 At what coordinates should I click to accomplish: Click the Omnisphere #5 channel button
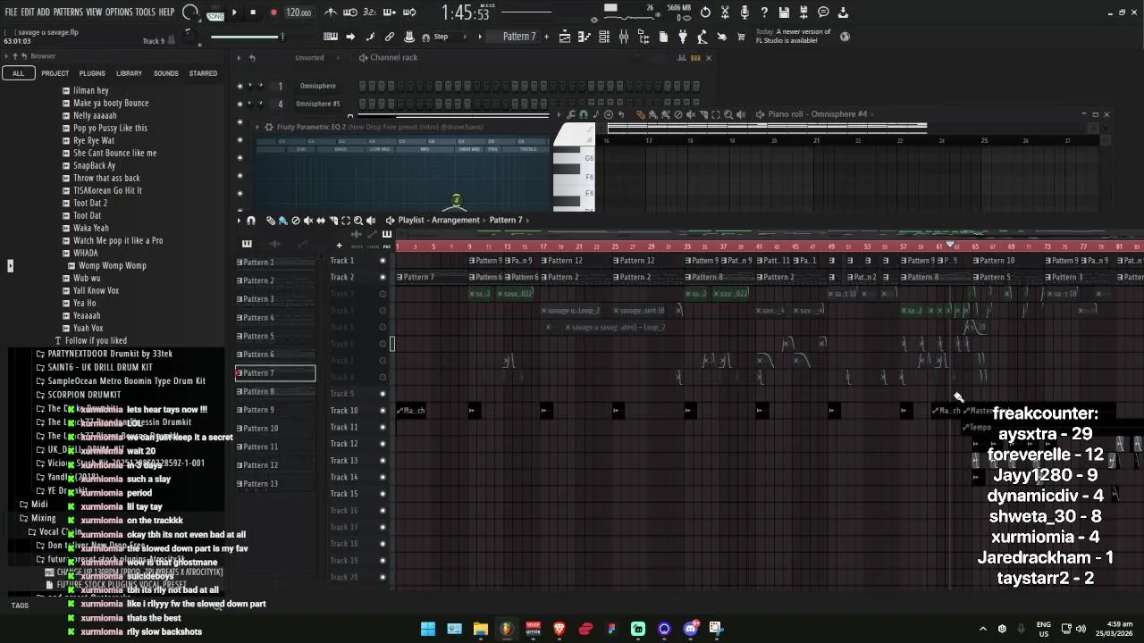tap(319, 104)
